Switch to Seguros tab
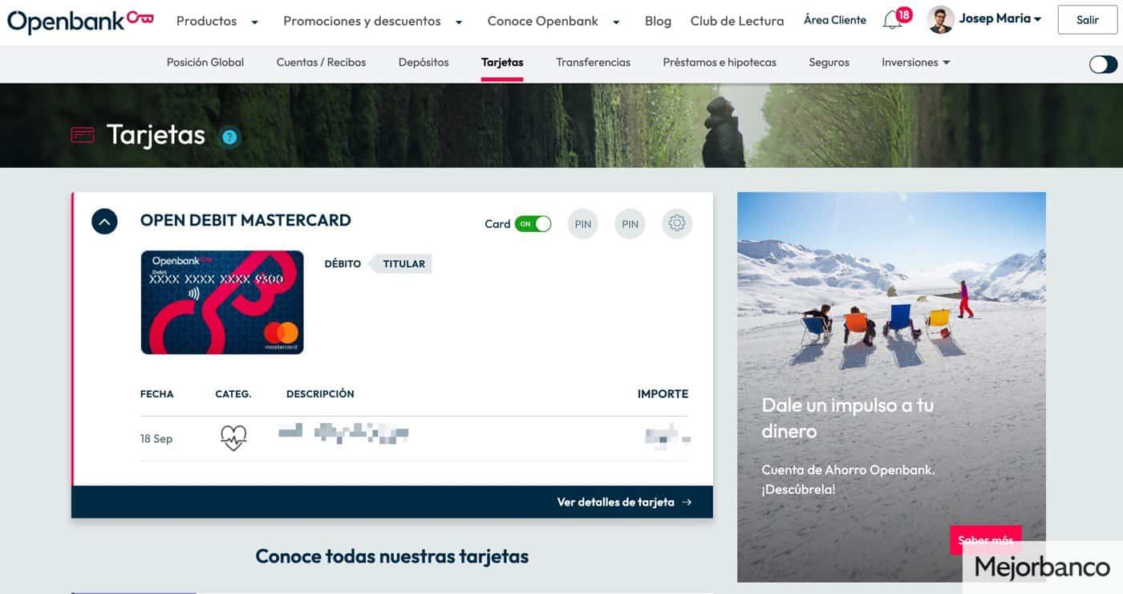1123x594 pixels. 829,63
